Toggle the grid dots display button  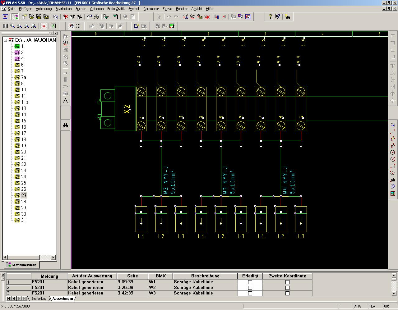tap(78, 26)
